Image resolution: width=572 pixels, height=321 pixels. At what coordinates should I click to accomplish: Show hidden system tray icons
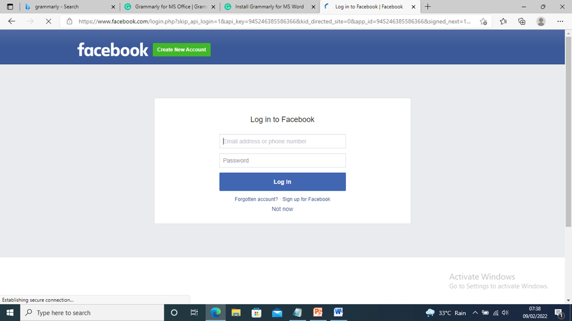(475, 313)
